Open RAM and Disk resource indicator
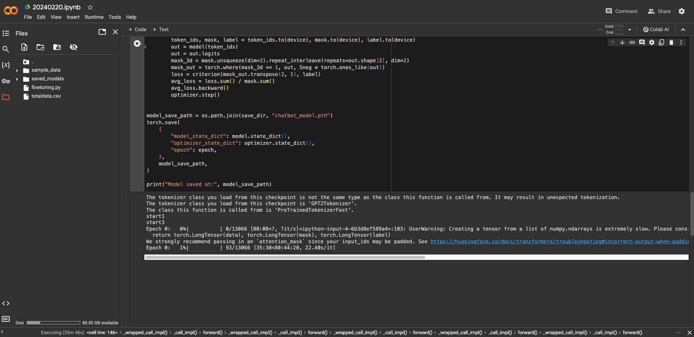The height and width of the screenshot is (337, 694). [x=615, y=30]
